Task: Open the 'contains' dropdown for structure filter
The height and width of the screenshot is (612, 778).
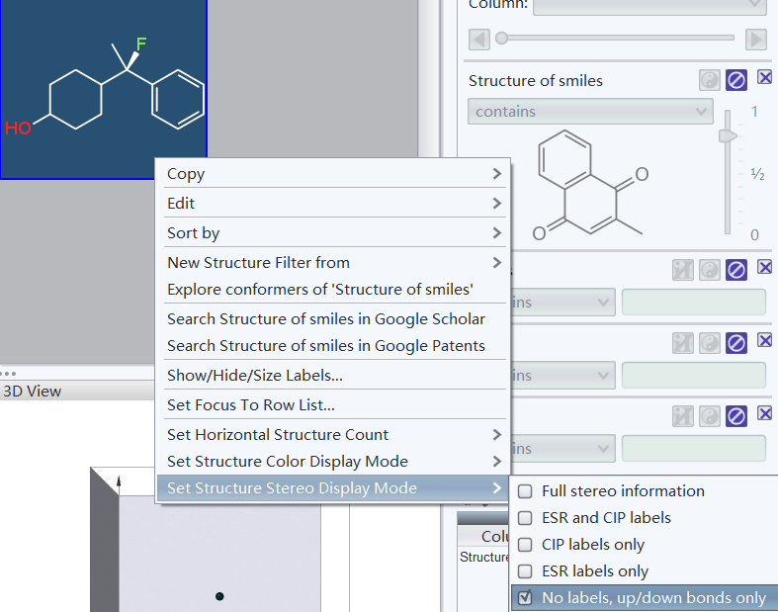Action: click(x=590, y=112)
